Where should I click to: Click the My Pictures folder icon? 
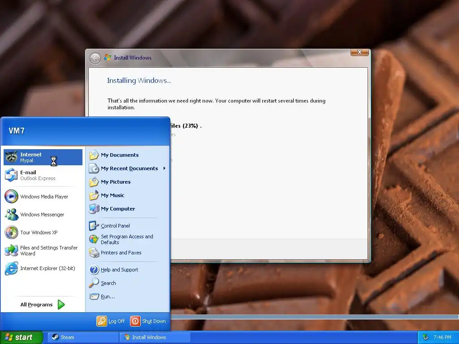[x=94, y=182]
